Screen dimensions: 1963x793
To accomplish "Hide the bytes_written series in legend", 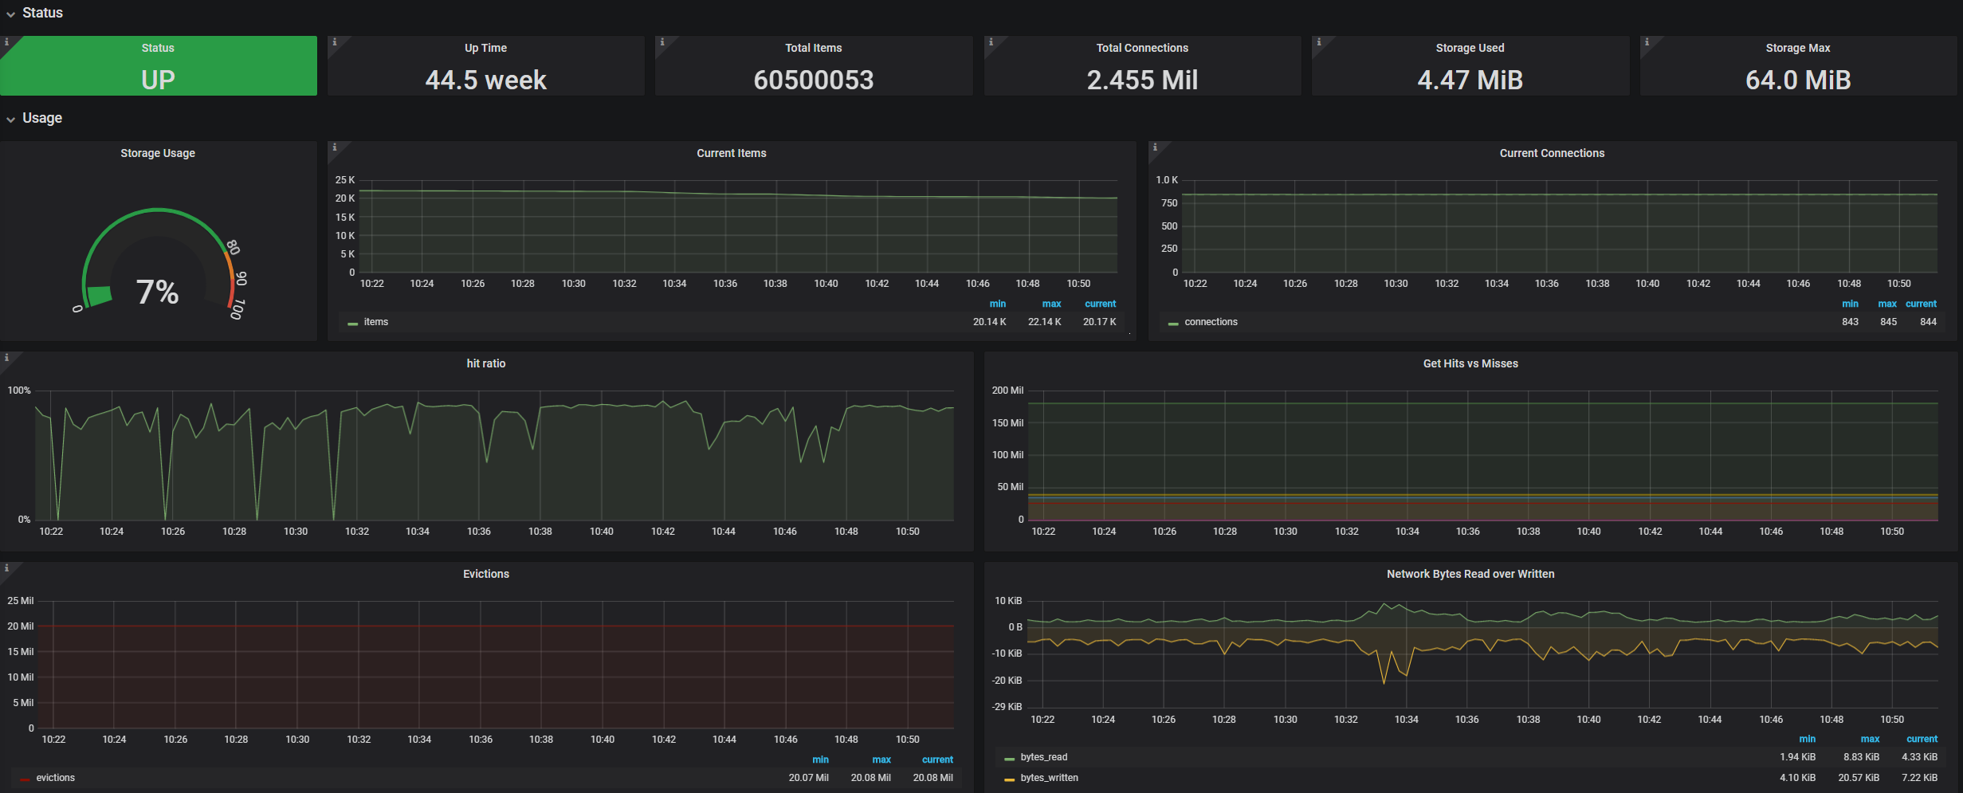I will [x=1050, y=777].
